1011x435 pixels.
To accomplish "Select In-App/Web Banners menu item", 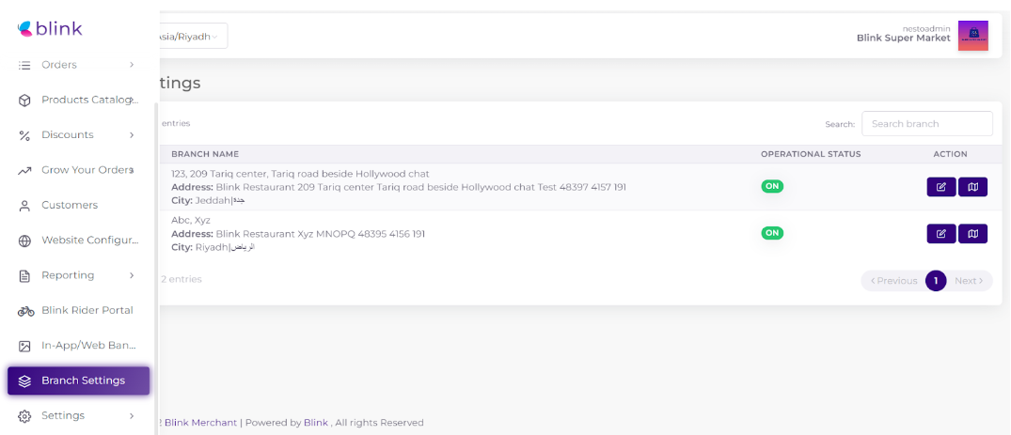I will tap(88, 346).
